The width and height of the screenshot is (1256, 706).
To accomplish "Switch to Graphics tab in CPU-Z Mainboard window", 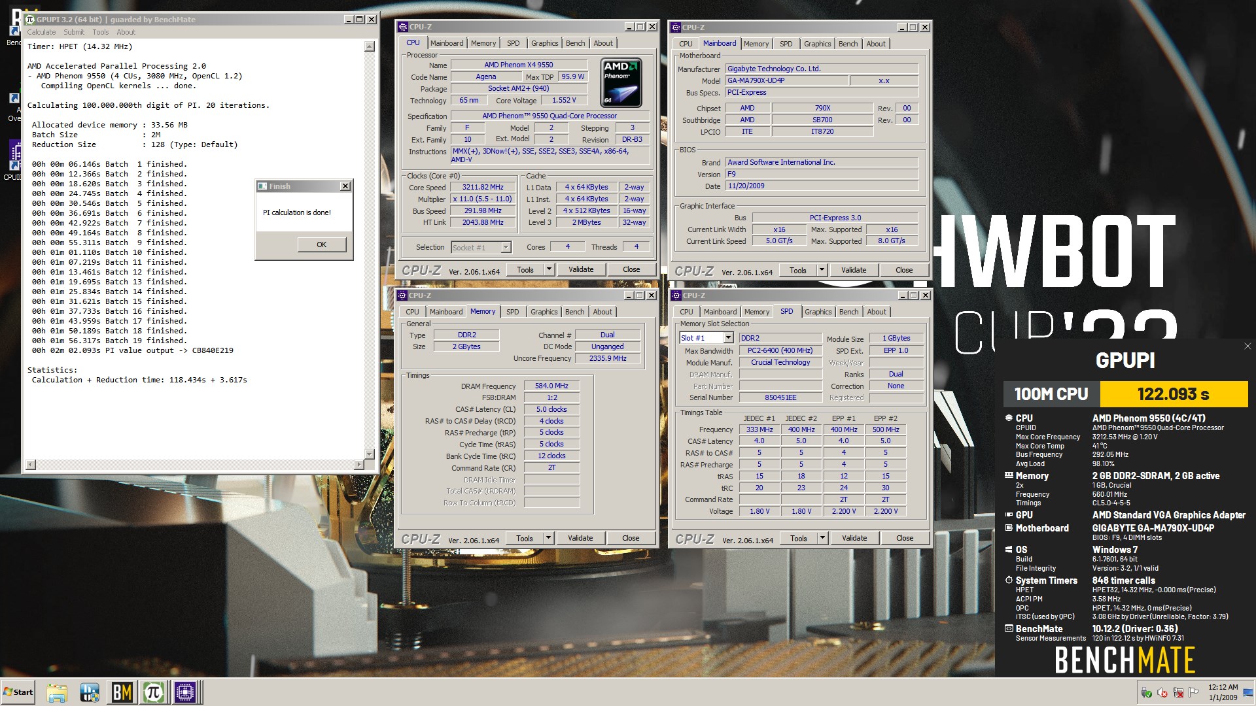I will (x=818, y=44).
